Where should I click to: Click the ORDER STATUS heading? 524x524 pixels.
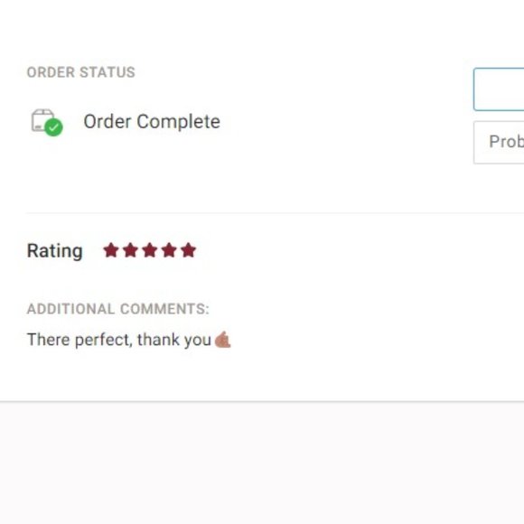(x=81, y=72)
